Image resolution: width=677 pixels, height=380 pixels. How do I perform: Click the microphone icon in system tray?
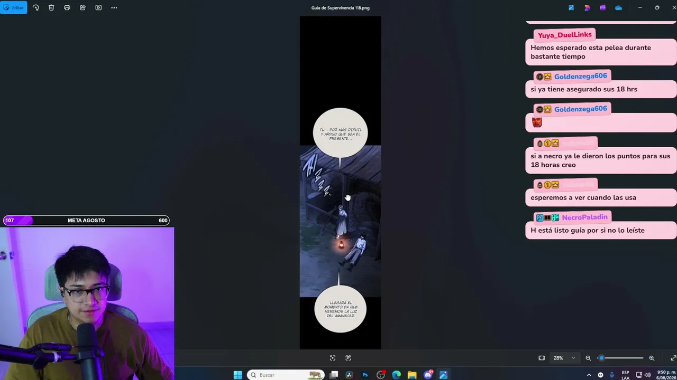tap(612, 375)
